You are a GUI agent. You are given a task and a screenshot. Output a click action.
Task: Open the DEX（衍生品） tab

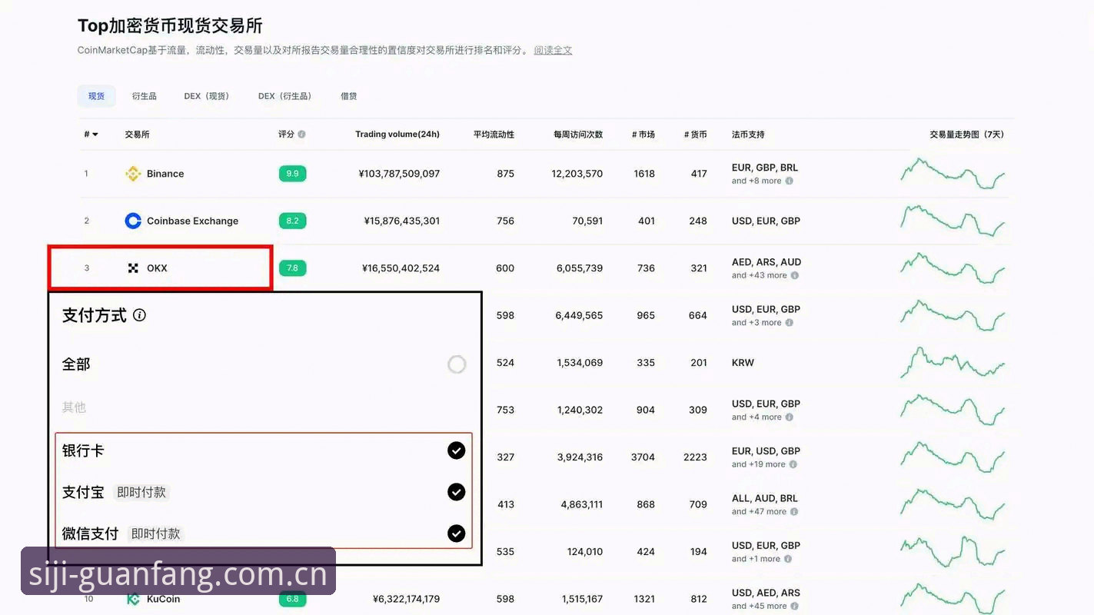(285, 96)
